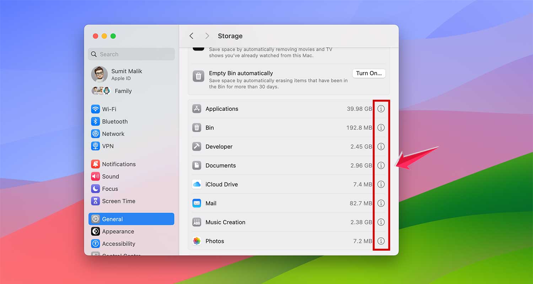
Task: Select the Music Creation category icon
Action: point(197,222)
